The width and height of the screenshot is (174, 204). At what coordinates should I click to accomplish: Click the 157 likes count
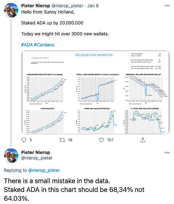[110, 140]
